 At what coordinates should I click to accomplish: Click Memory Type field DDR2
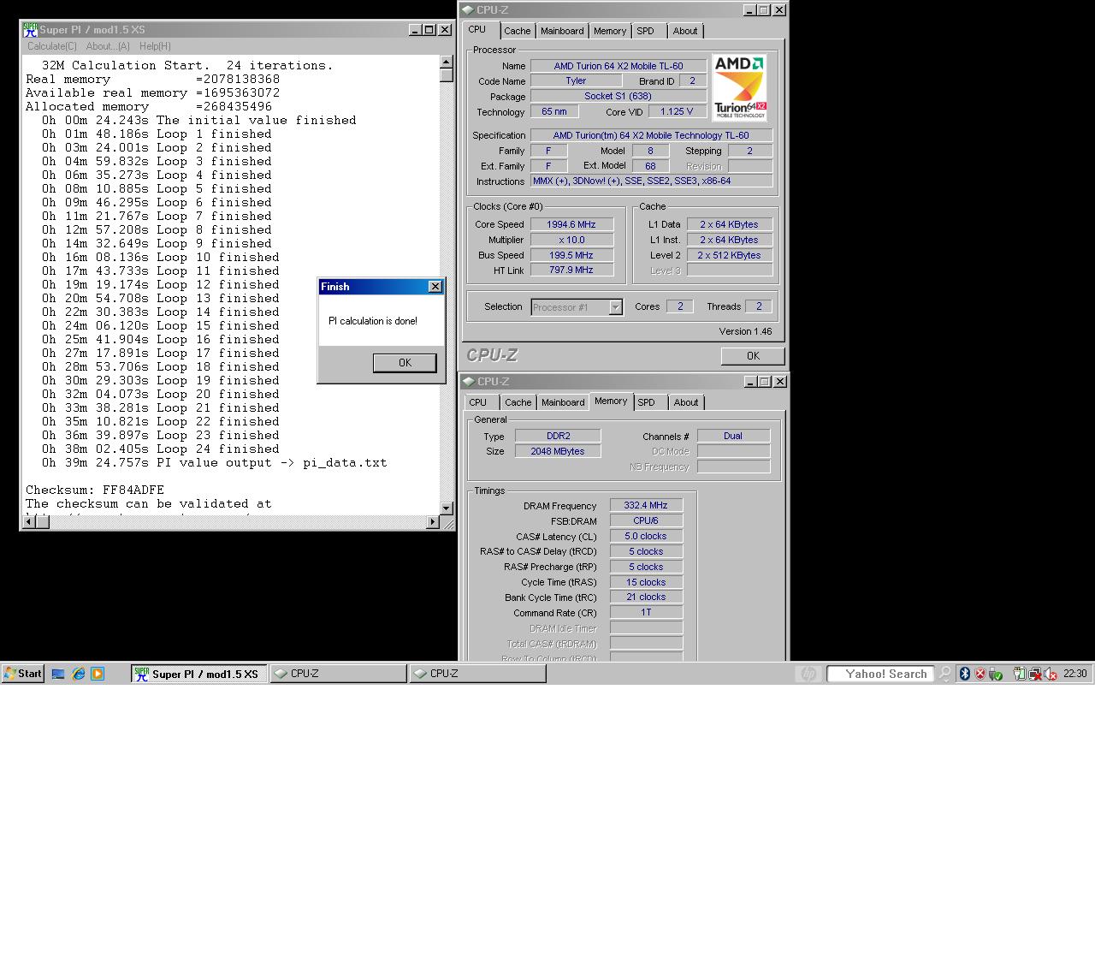(558, 436)
